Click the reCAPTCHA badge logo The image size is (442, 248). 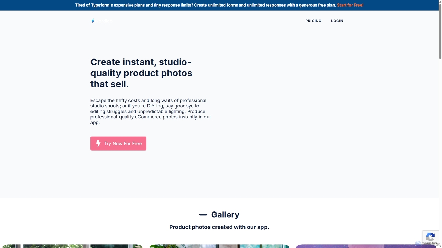[x=430, y=237]
